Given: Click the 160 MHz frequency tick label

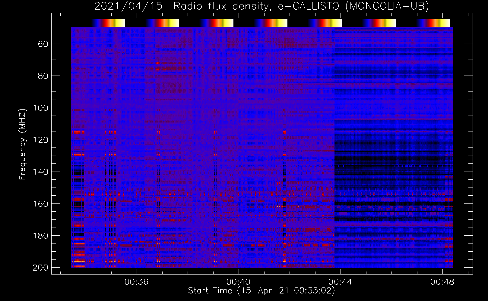Looking at the screenshot, I should click(41, 204).
